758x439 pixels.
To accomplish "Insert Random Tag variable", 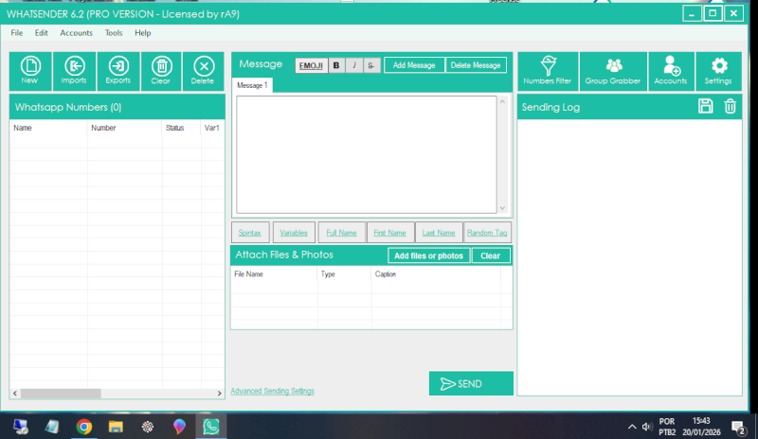I will 487,233.
